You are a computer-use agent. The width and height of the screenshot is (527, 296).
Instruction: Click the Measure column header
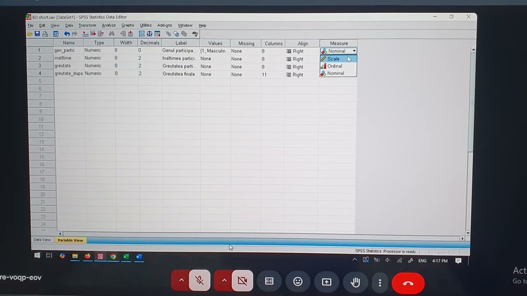(339, 43)
